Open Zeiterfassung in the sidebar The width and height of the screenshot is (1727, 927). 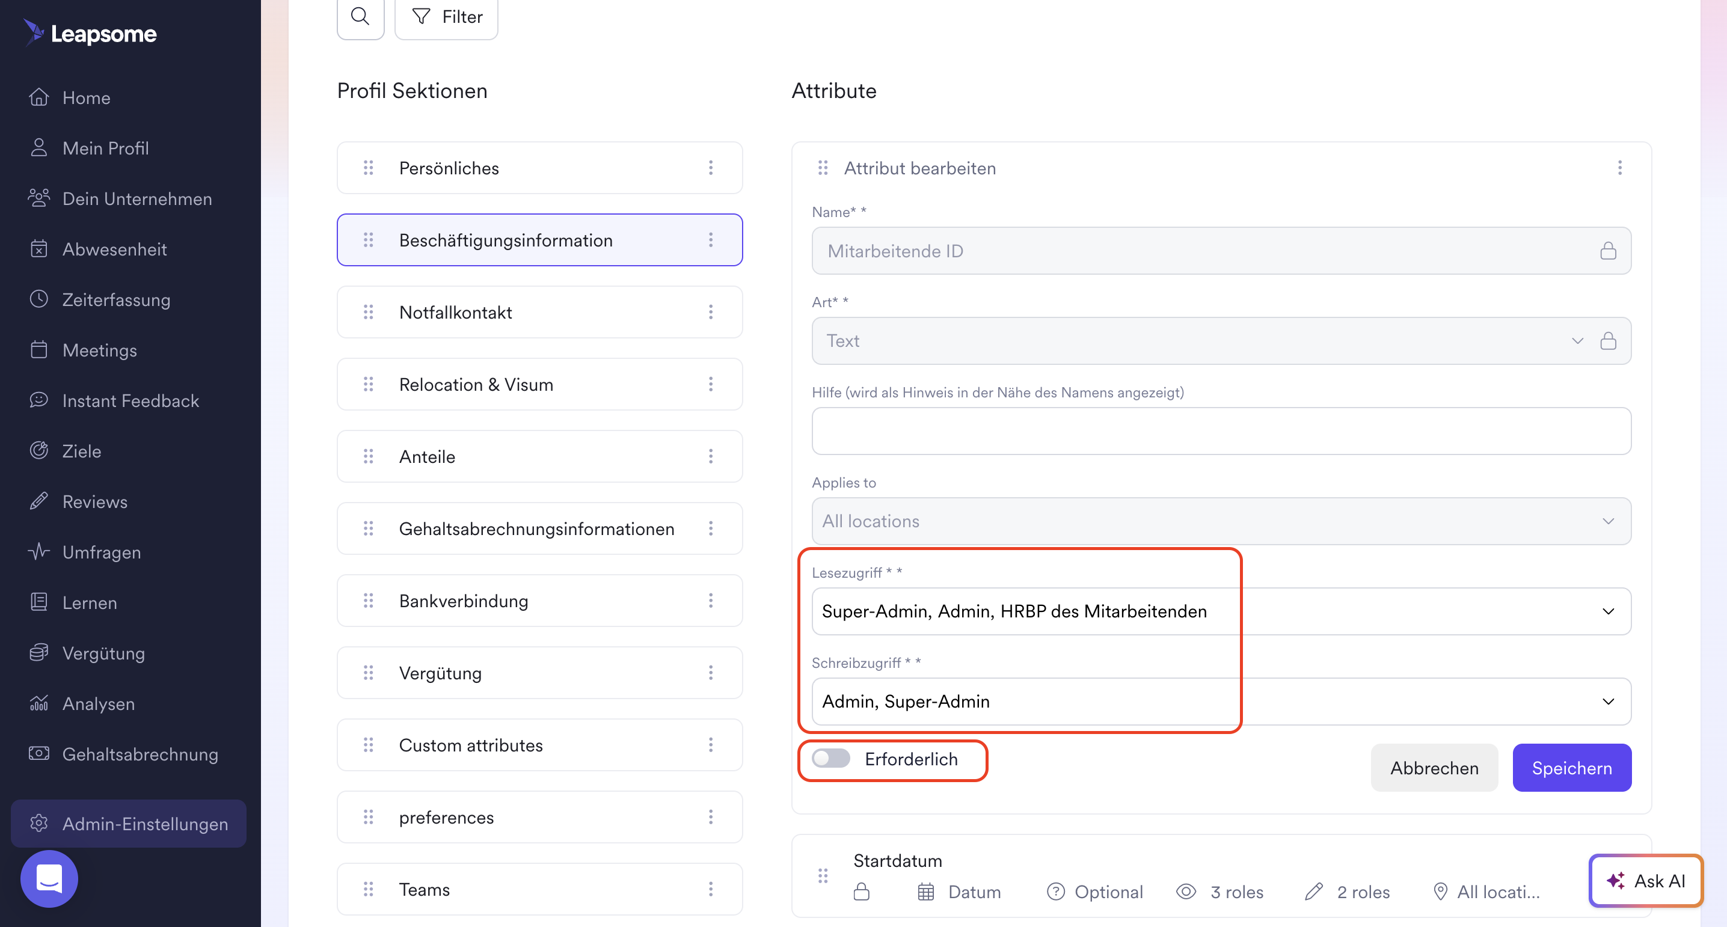(116, 299)
